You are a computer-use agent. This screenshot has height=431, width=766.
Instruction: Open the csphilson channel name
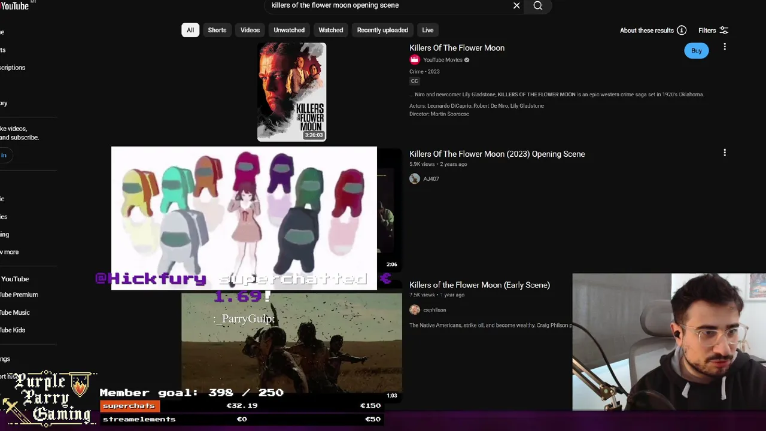coord(434,310)
